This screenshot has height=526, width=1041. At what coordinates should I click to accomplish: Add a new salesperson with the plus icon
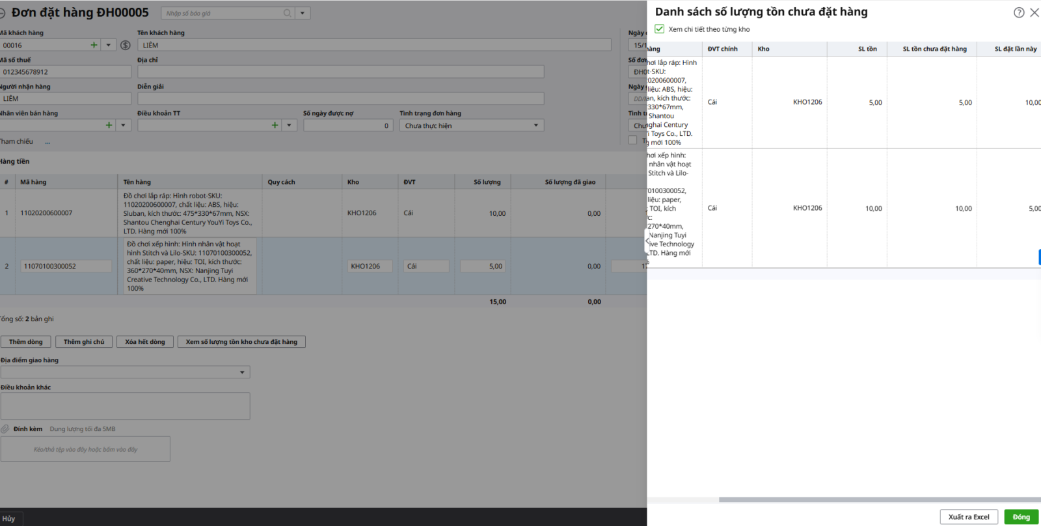click(109, 125)
